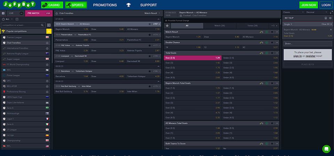The image size is (334, 156).
Task: Open the Decimal odds format dropdown
Action: 317,12
